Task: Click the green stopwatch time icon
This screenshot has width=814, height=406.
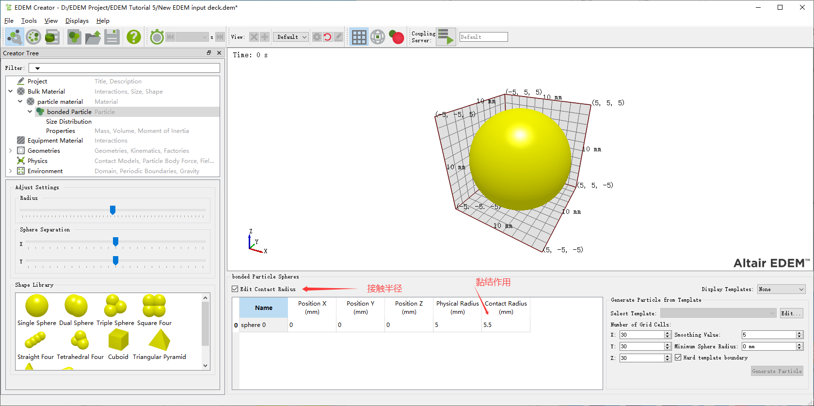Action: (157, 37)
